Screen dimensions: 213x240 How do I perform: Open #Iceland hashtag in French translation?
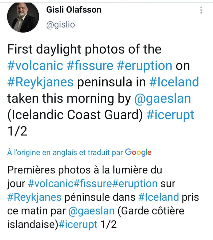click(x=159, y=197)
